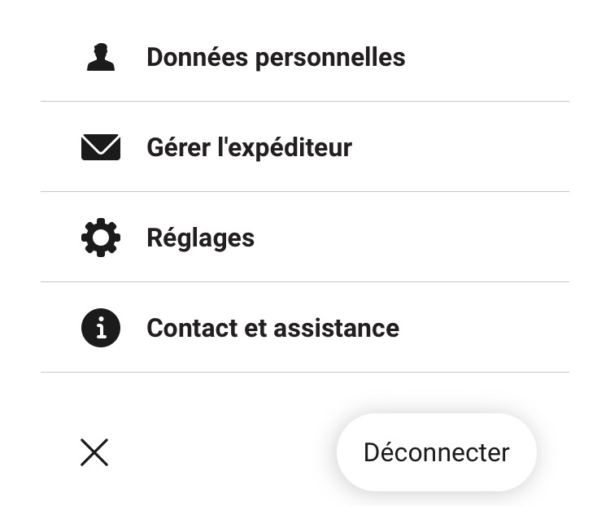Screen dimensions: 610x506
Task: Open the Réglages entry
Action: [305, 238]
